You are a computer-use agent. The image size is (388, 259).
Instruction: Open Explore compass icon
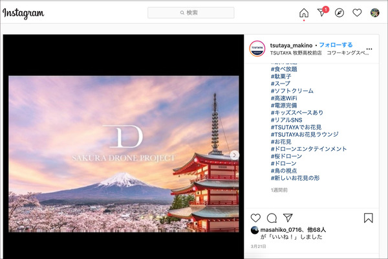(339, 13)
